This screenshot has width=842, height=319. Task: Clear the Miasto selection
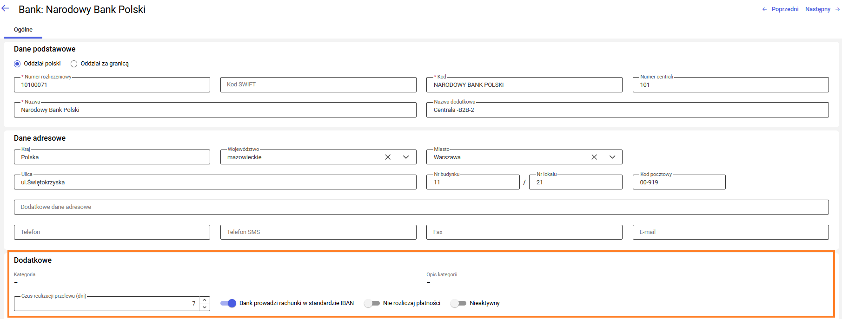[x=594, y=157]
